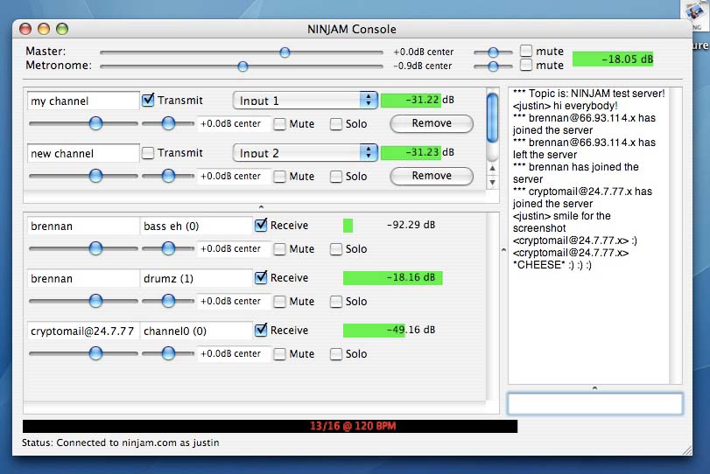Mute the Master output
Image resolution: width=710 pixels, height=474 pixels.
pos(526,52)
